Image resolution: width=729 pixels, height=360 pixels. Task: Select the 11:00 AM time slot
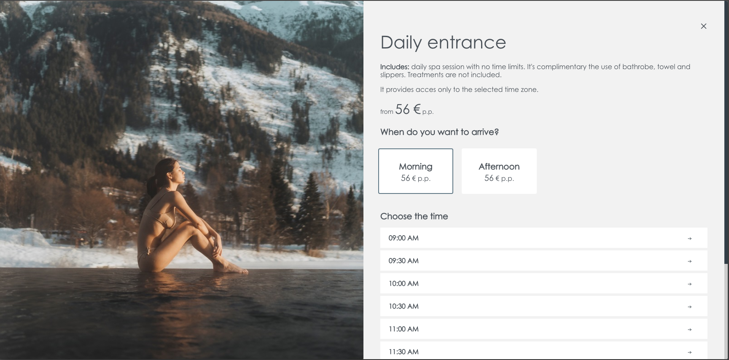point(544,329)
